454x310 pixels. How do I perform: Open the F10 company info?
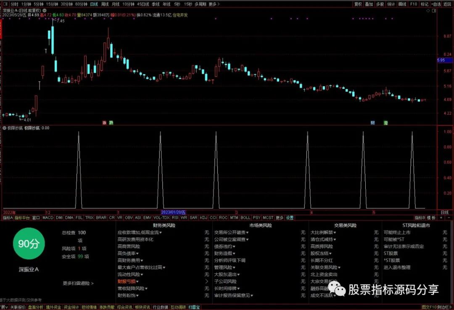[x=414, y=4]
